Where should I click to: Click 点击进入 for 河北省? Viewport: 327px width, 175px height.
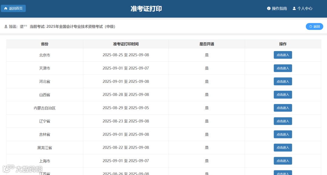(x=283, y=81)
